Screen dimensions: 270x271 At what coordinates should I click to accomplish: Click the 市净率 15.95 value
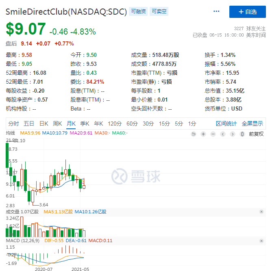tap(233, 73)
